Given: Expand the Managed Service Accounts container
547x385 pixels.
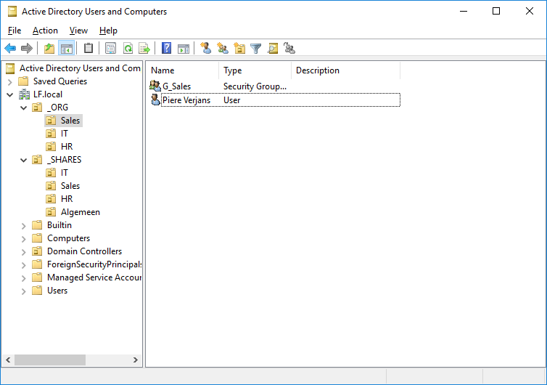Looking at the screenshot, I should pyautogui.click(x=23, y=278).
